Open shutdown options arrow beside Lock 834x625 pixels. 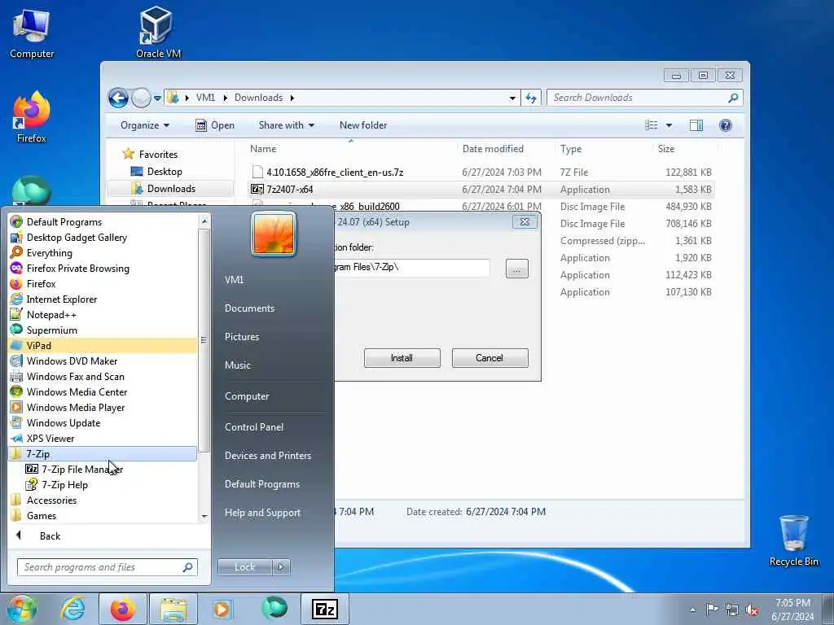click(281, 567)
